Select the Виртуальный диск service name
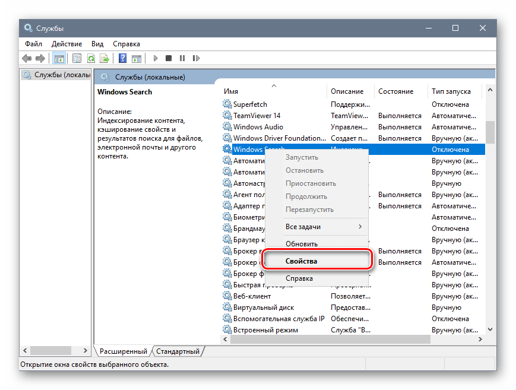Viewport: 516px width, 390px height. point(264,307)
